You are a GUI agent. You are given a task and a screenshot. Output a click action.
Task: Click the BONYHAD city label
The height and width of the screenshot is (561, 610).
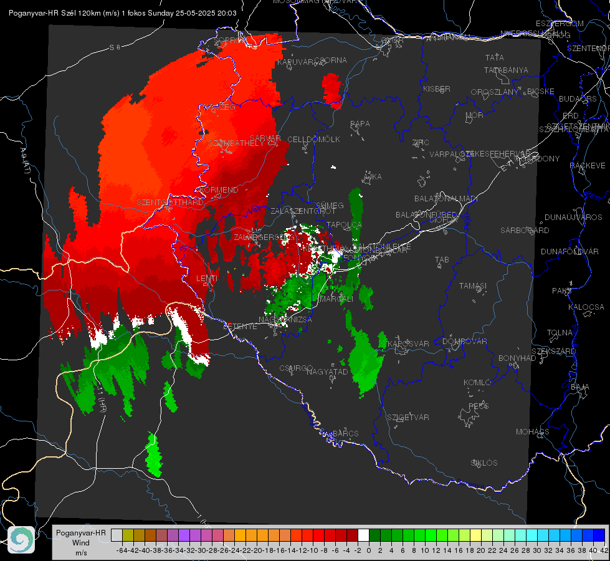tap(517, 358)
